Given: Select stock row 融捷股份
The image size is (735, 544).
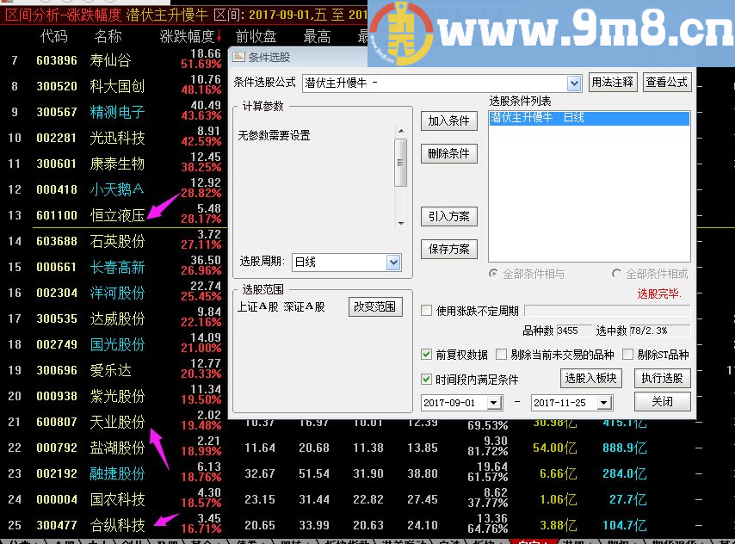Looking at the screenshot, I should [117, 473].
